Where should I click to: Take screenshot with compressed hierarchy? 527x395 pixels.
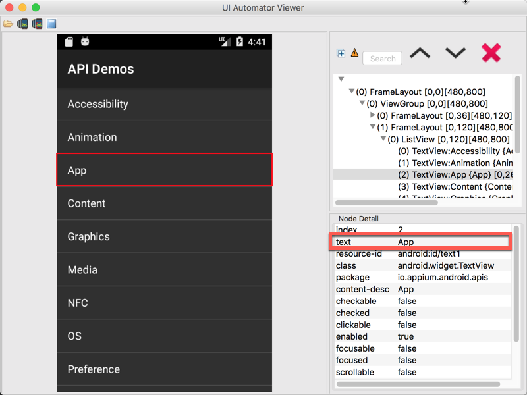click(x=36, y=24)
